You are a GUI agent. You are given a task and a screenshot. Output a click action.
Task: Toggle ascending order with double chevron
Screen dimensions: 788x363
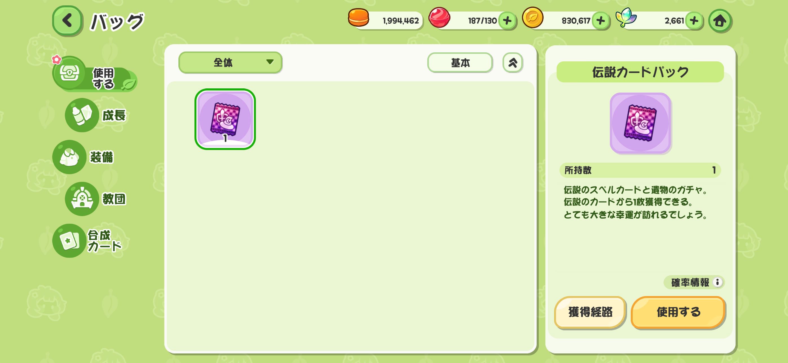point(513,63)
